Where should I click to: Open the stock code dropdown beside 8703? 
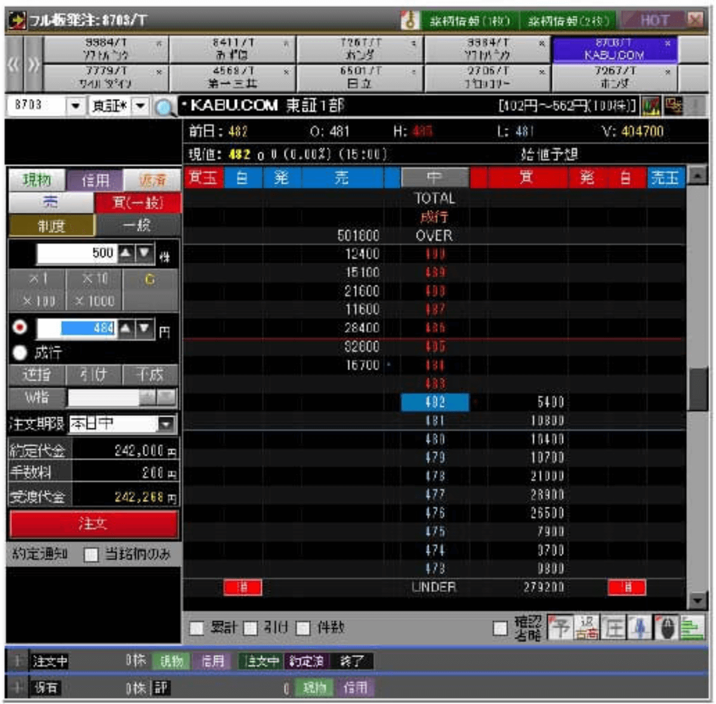[75, 106]
